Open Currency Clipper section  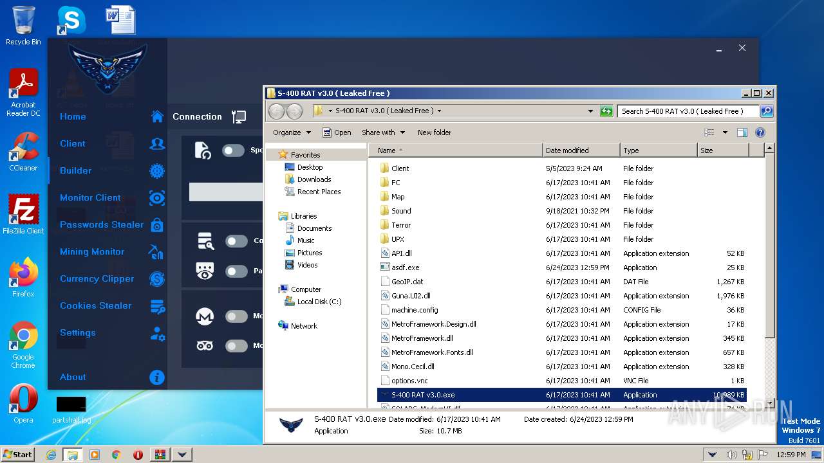97,278
